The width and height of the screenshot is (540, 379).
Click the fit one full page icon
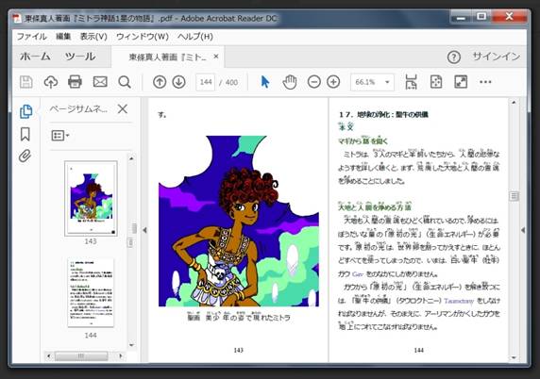coord(436,82)
